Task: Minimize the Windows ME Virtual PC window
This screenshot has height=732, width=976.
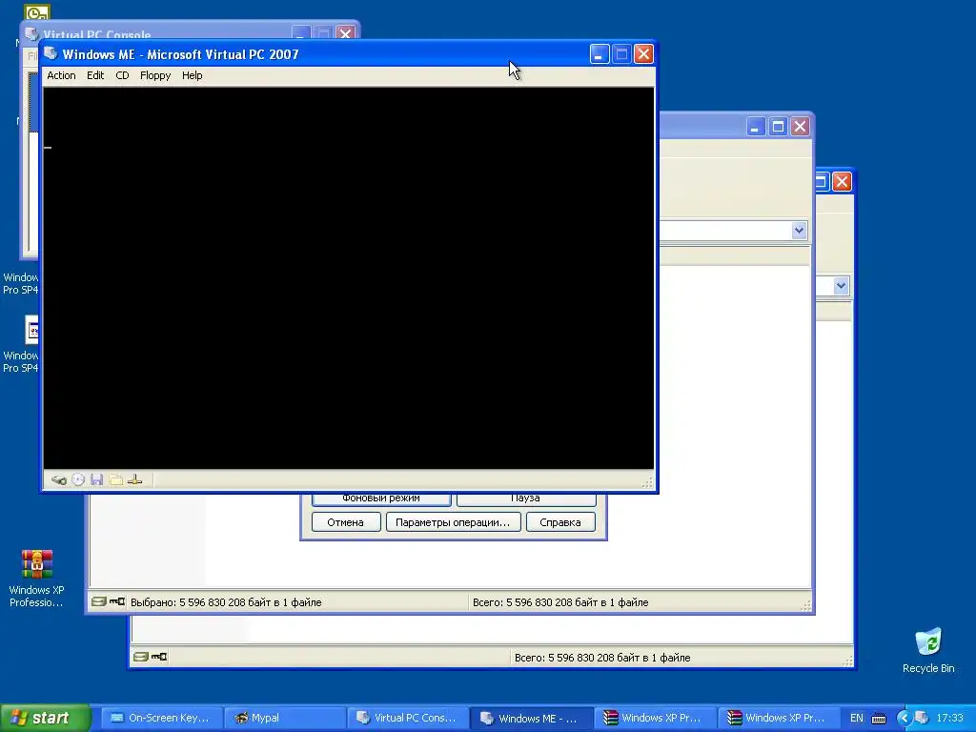Action: (x=599, y=54)
